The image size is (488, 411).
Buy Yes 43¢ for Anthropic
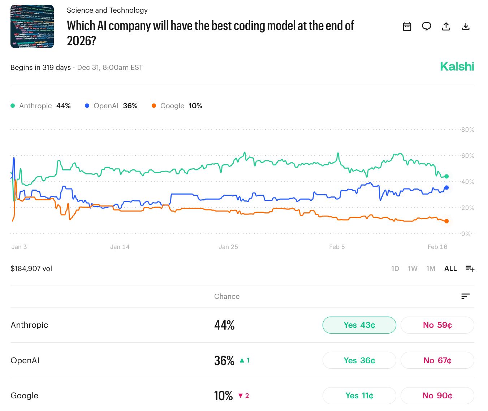[x=359, y=325]
